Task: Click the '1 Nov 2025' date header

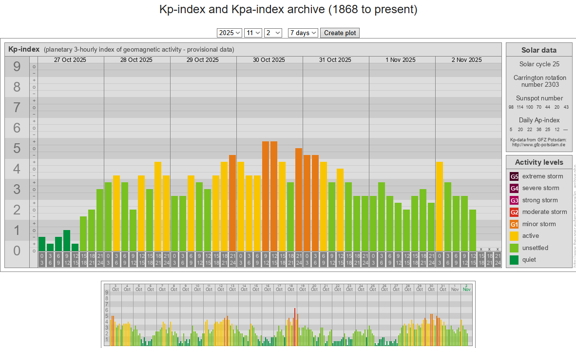Action: click(401, 60)
